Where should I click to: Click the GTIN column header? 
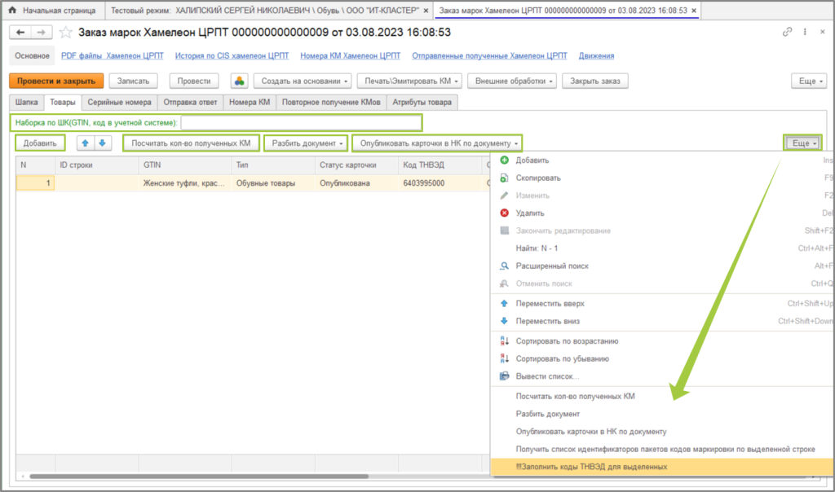185,165
